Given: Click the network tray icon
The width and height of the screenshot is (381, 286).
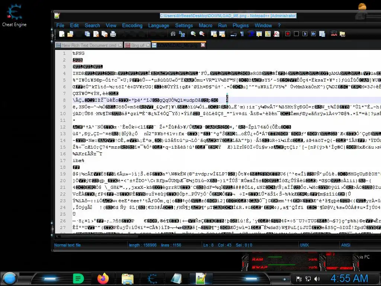Looking at the screenshot, I should point(308,279).
